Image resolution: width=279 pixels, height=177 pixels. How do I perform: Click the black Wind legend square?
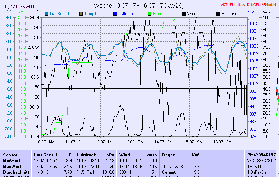(x=184, y=14)
